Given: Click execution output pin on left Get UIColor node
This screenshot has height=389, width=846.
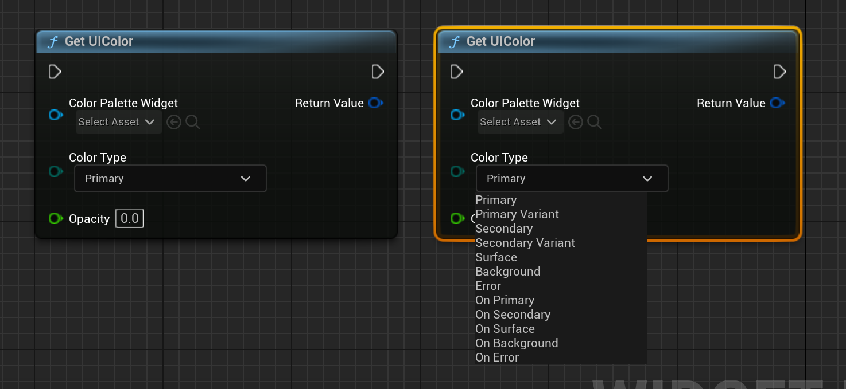Looking at the screenshot, I should [x=378, y=72].
